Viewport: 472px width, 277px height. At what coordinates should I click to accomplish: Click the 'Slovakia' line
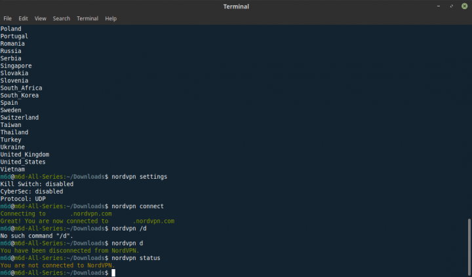tap(14, 73)
